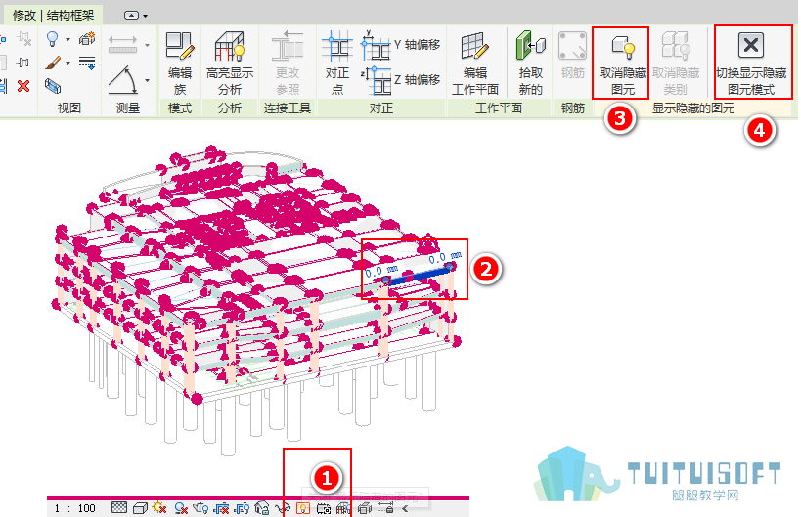Click the 对正点 (Justification Point) tool
This screenshot has height=517, width=801.
click(x=336, y=63)
